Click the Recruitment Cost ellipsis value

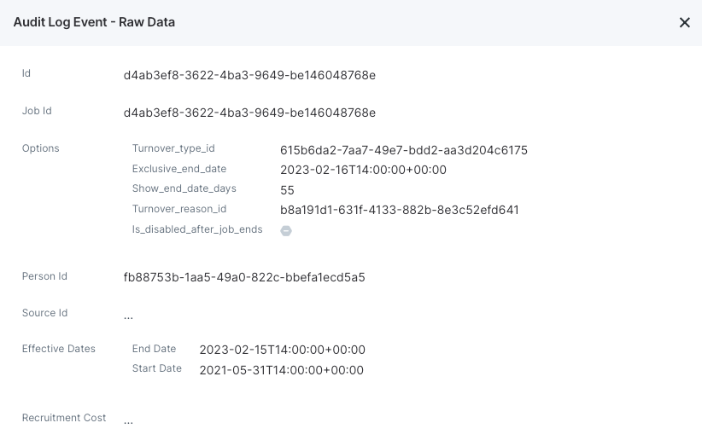click(128, 421)
